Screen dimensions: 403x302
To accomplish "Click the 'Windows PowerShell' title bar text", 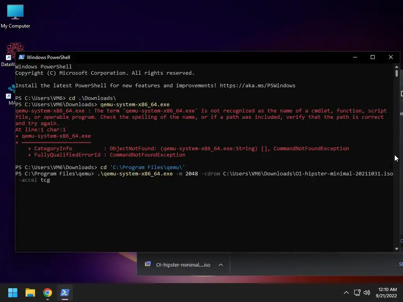I will (x=48, y=57).
